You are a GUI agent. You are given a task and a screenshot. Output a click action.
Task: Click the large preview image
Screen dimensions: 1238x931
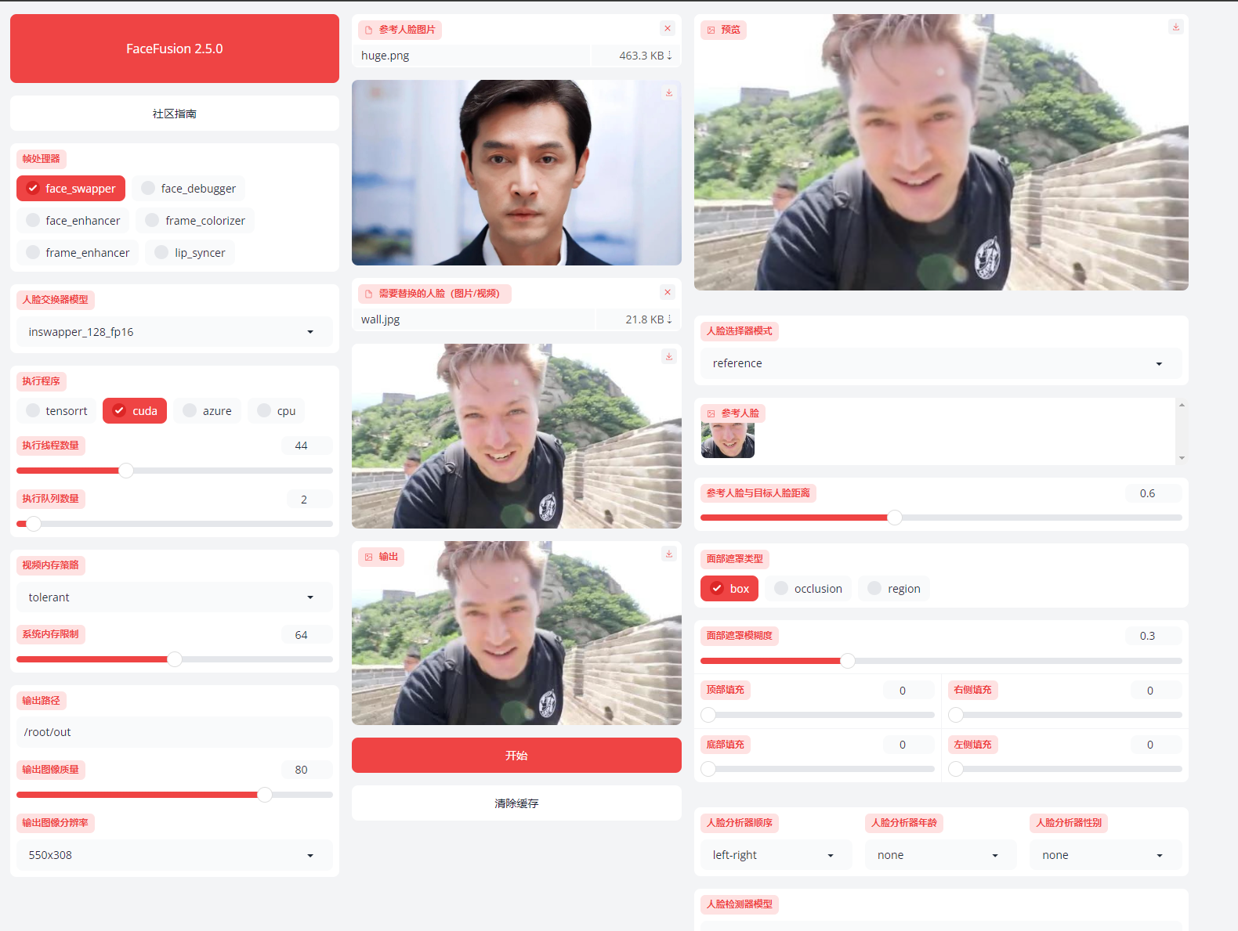941,152
